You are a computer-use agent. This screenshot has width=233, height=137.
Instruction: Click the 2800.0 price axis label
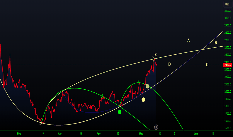(x=228, y=33)
